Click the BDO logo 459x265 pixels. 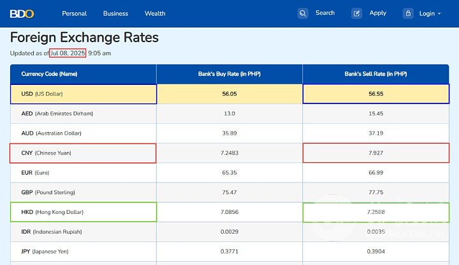point(22,14)
